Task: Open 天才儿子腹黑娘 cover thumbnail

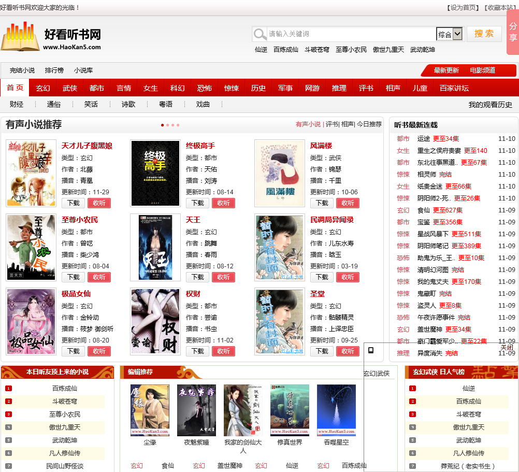Action: pyautogui.click(x=31, y=173)
